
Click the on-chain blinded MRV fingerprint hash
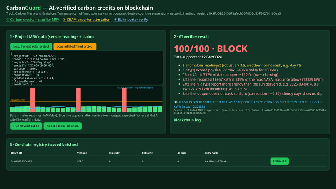[250, 111]
